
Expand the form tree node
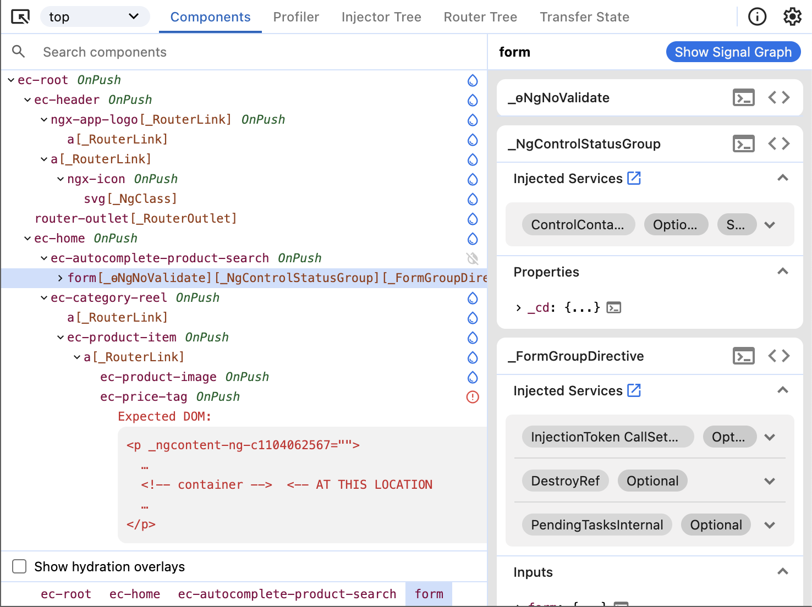point(60,278)
